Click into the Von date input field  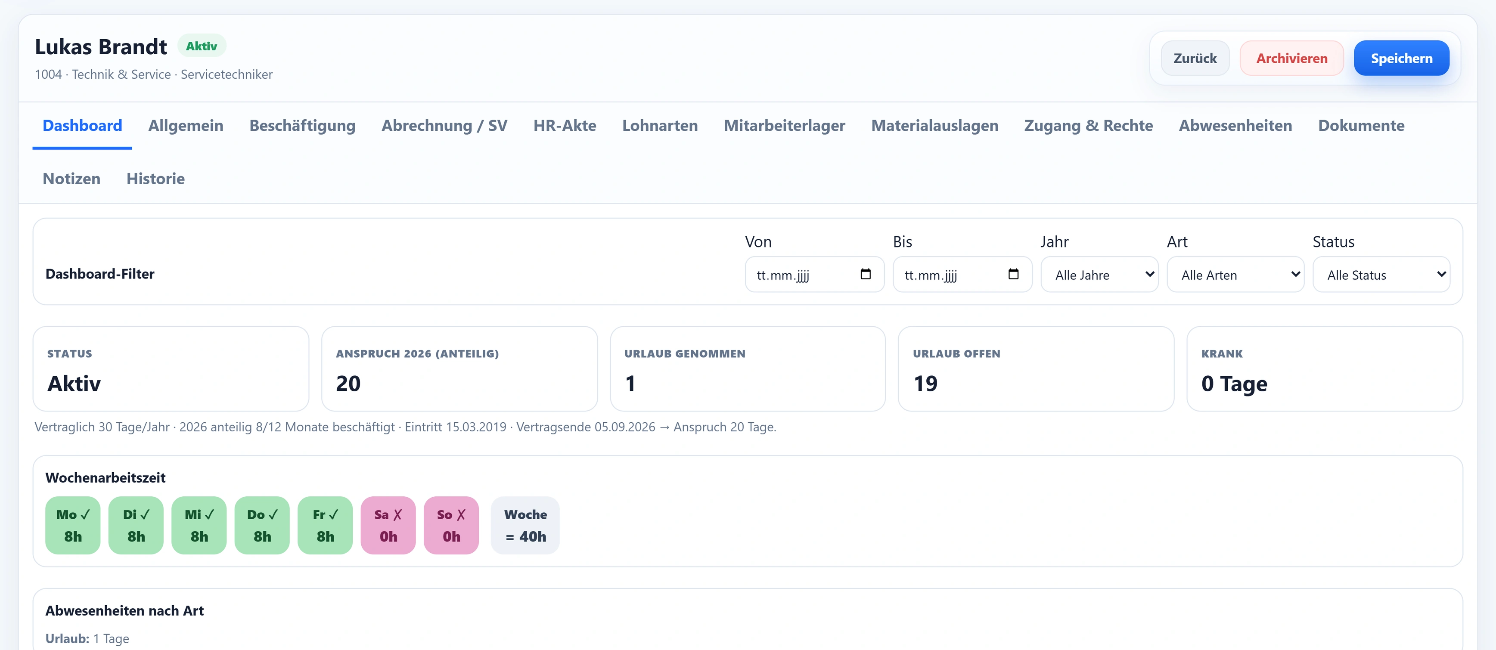[x=814, y=275]
